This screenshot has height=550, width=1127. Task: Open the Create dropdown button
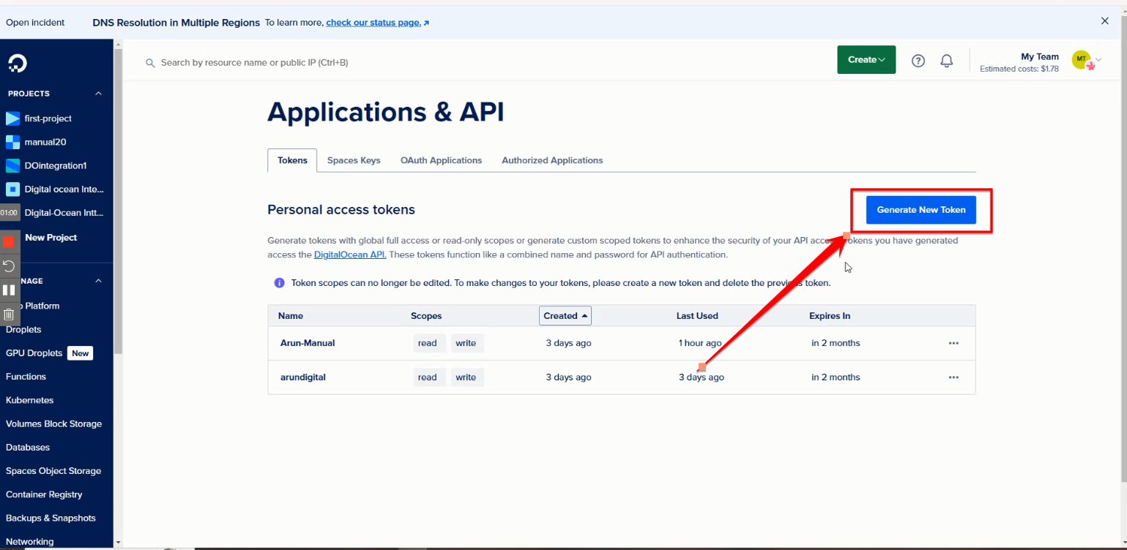tap(866, 60)
